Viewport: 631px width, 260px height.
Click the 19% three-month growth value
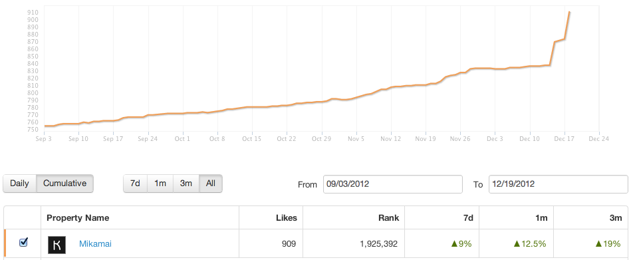click(x=608, y=243)
